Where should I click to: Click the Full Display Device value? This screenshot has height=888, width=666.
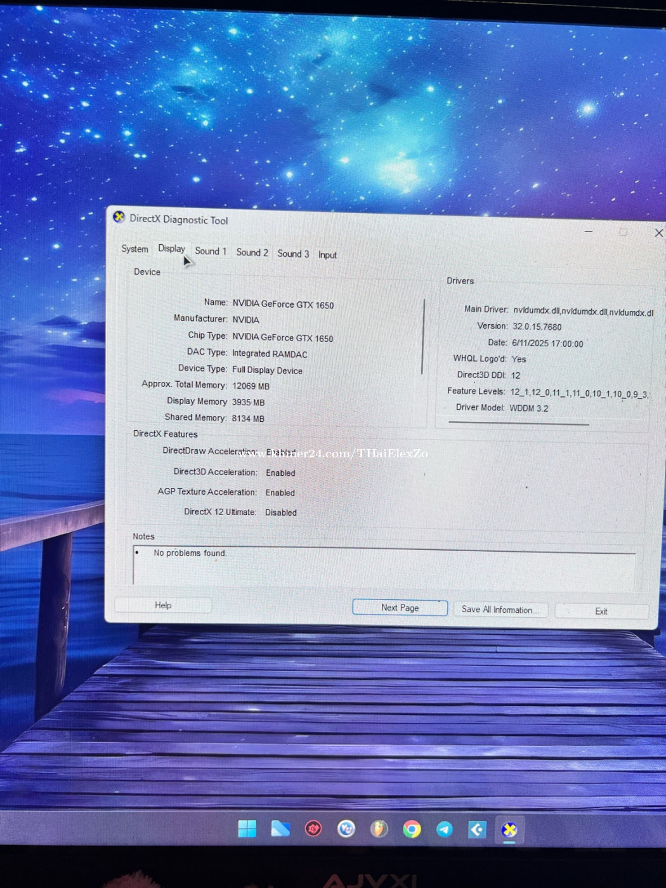tap(267, 370)
